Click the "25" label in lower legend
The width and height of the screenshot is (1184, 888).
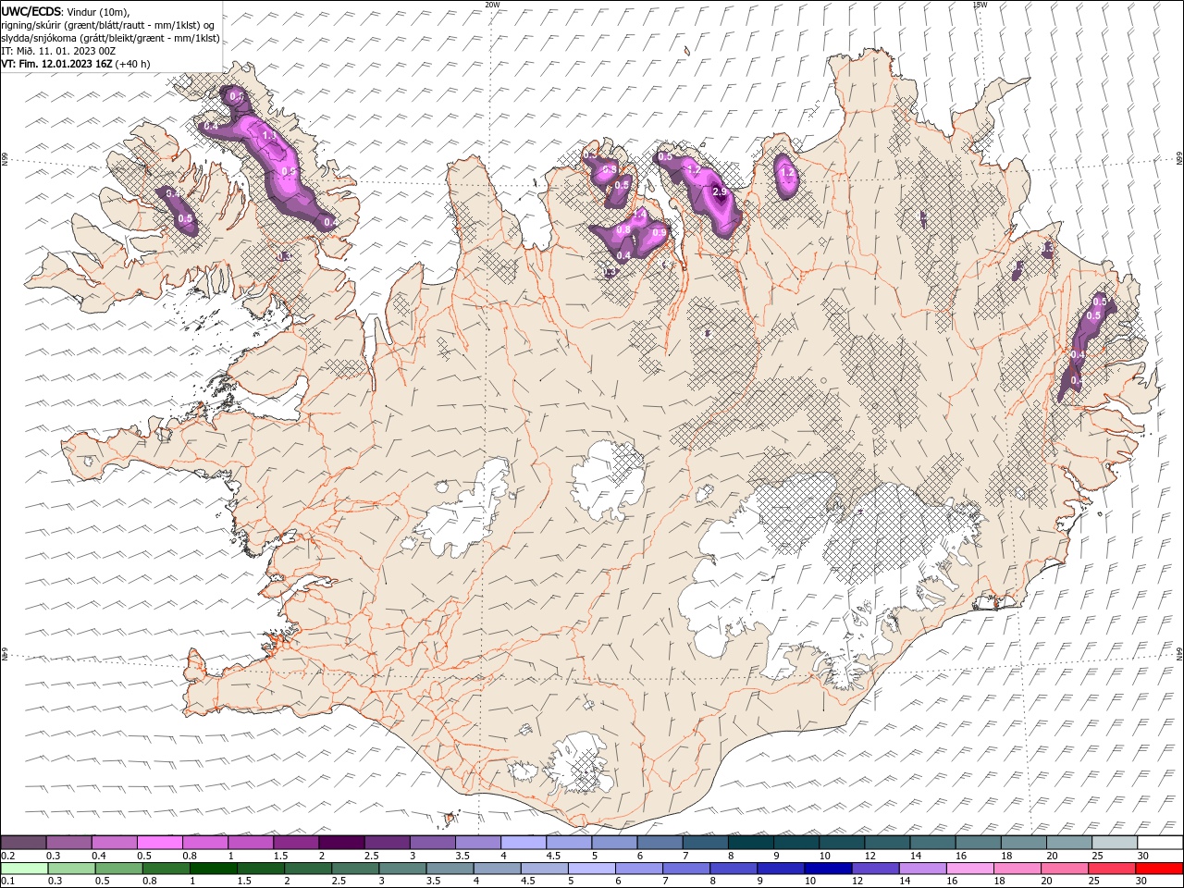coord(1094,882)
